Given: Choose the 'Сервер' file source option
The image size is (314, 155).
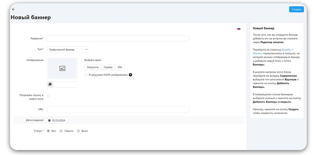Looking at the screenshot, I should tap(108, 67).
